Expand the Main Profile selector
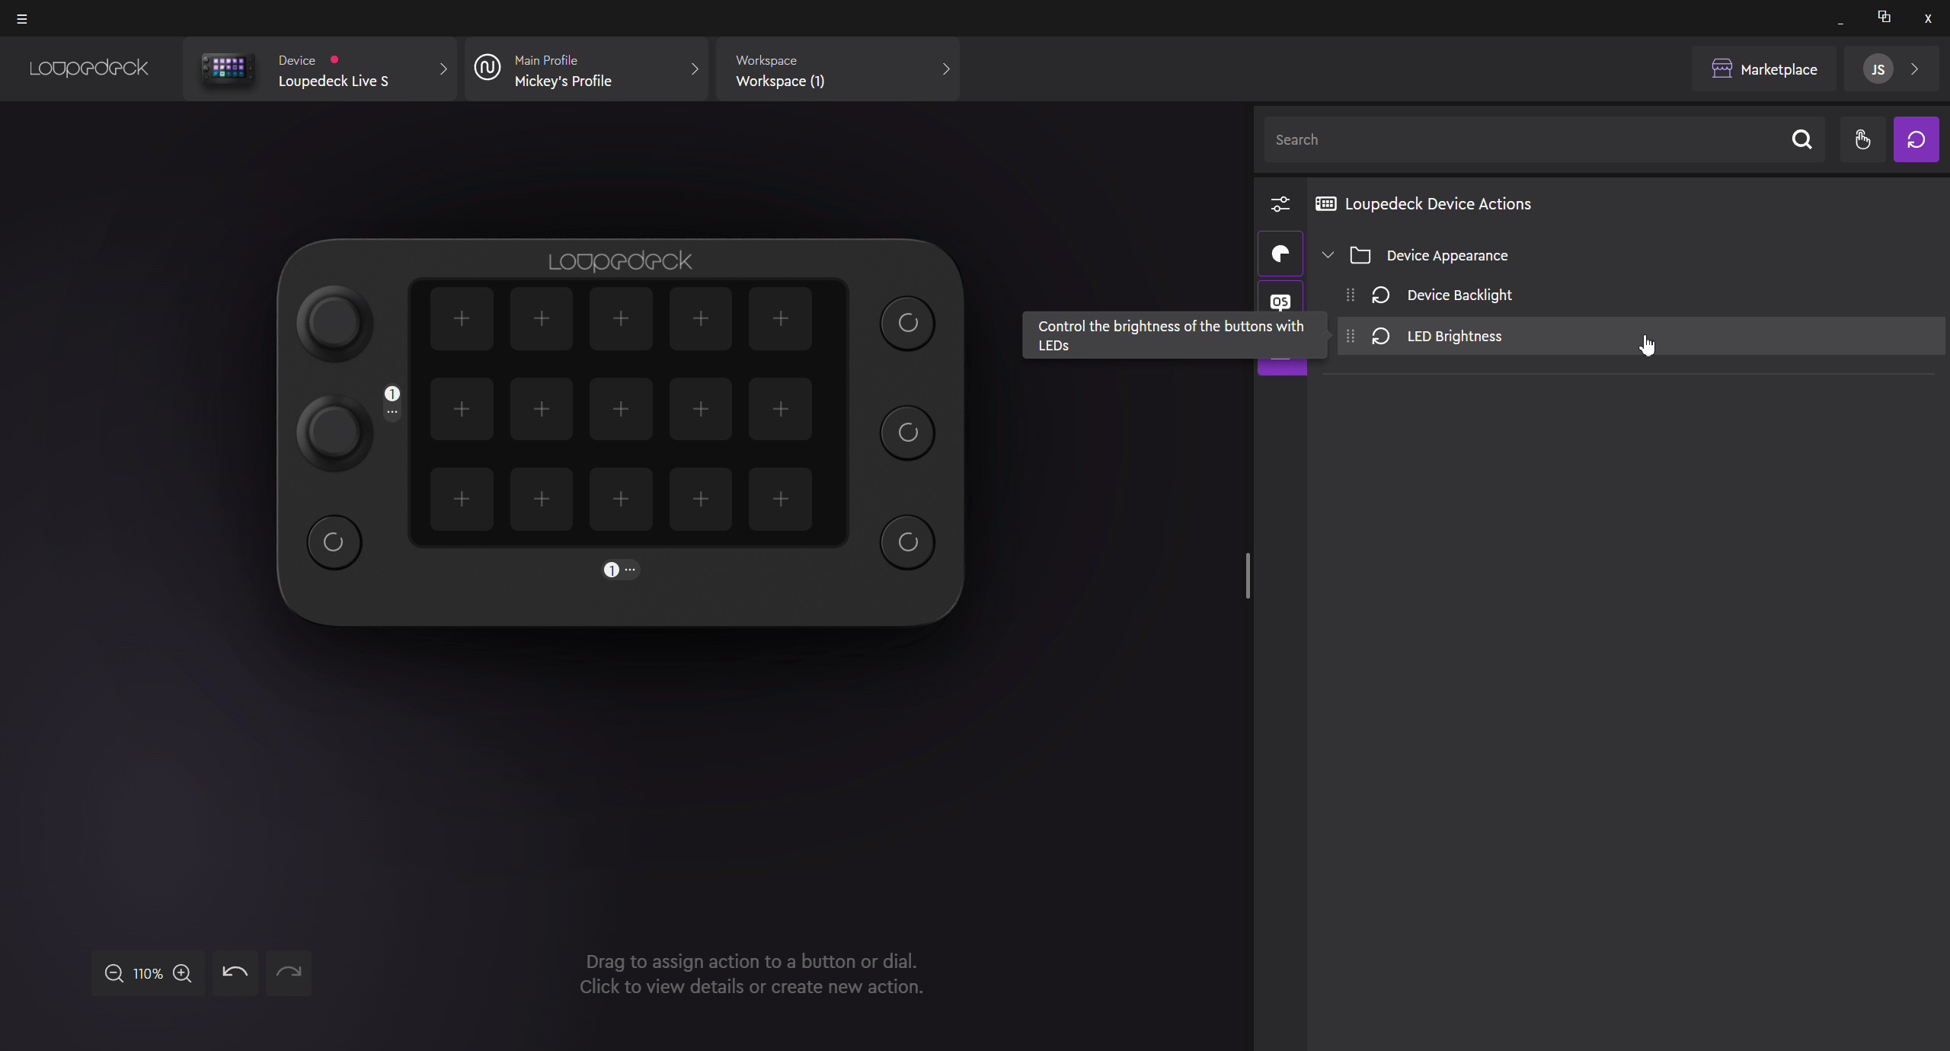The height and width of the screenshot is (1051, 1950). click(x=586, y=69)
